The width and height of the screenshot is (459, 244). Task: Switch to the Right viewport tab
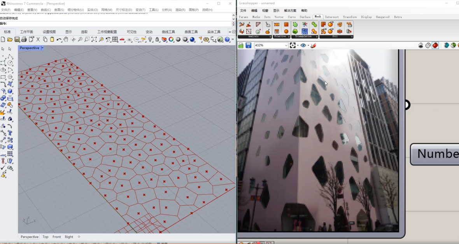(69, 237)
